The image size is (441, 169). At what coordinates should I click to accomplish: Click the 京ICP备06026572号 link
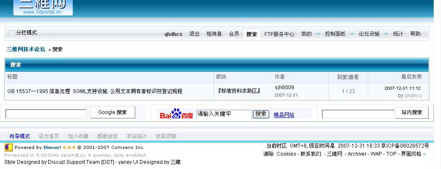point(405,146)
